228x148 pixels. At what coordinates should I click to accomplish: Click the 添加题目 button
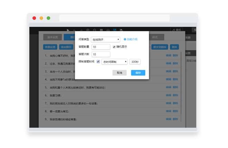66,47
